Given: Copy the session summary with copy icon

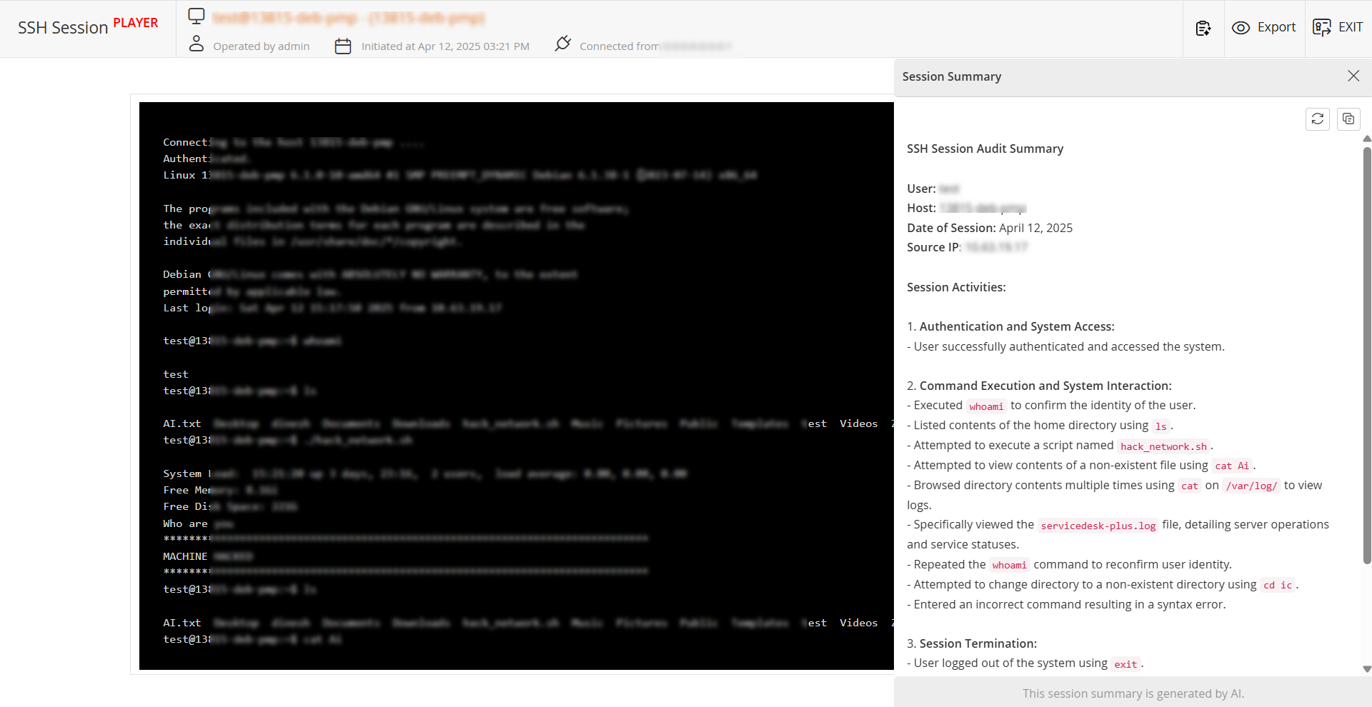Looking at the screenshot, I should click(1348, 119).
